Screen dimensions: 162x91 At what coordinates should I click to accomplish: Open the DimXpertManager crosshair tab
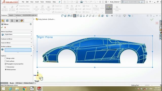pyautogui.click(x=17, y=21)
